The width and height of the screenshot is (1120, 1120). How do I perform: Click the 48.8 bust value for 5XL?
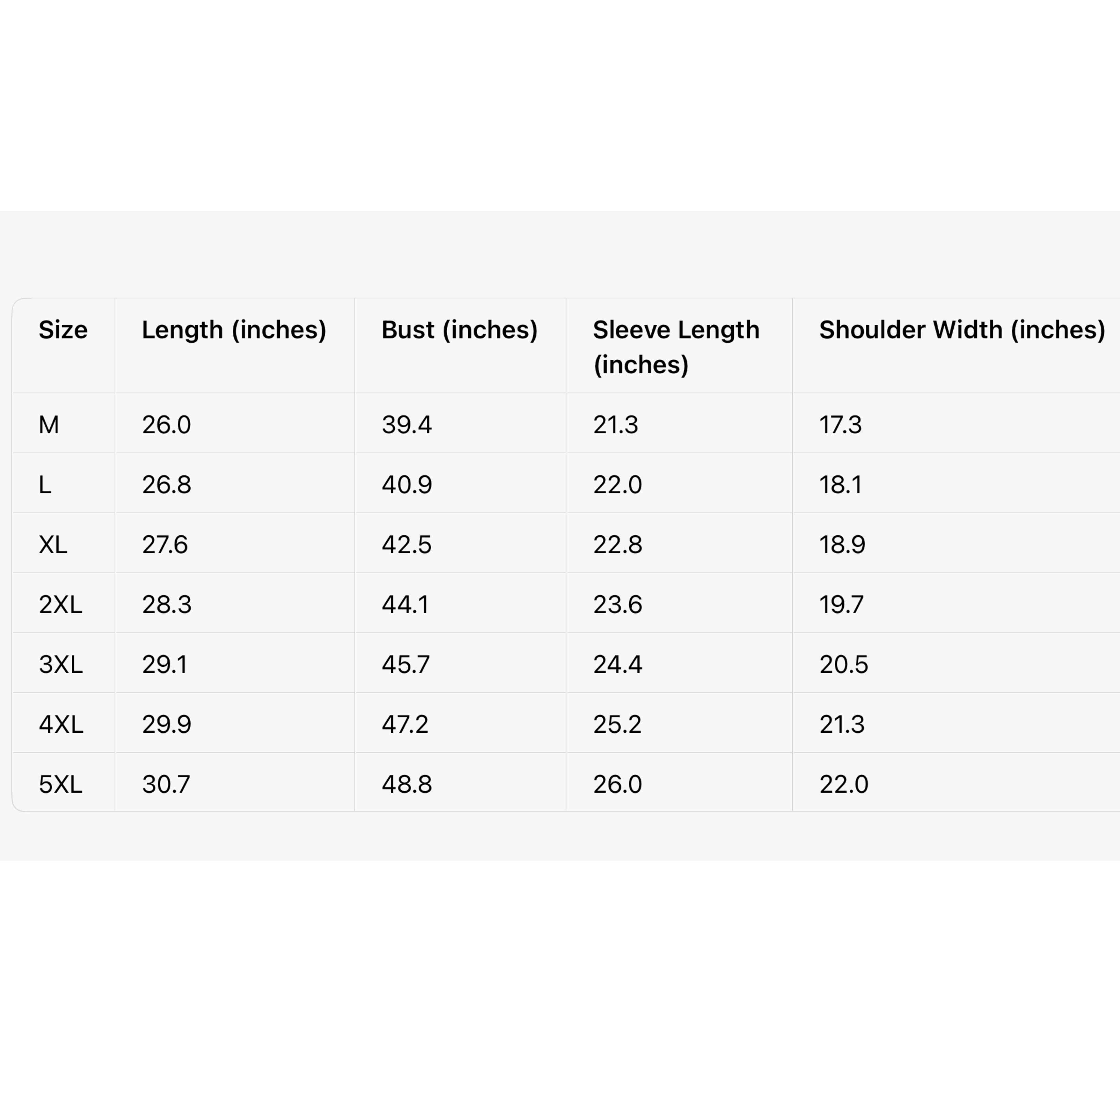[x=406, y=784]
